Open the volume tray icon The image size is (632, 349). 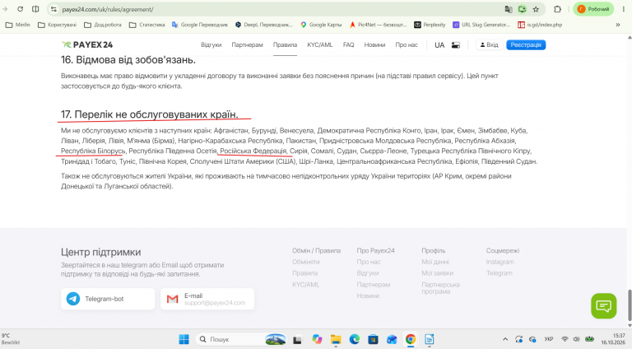(x=576, y=339)
